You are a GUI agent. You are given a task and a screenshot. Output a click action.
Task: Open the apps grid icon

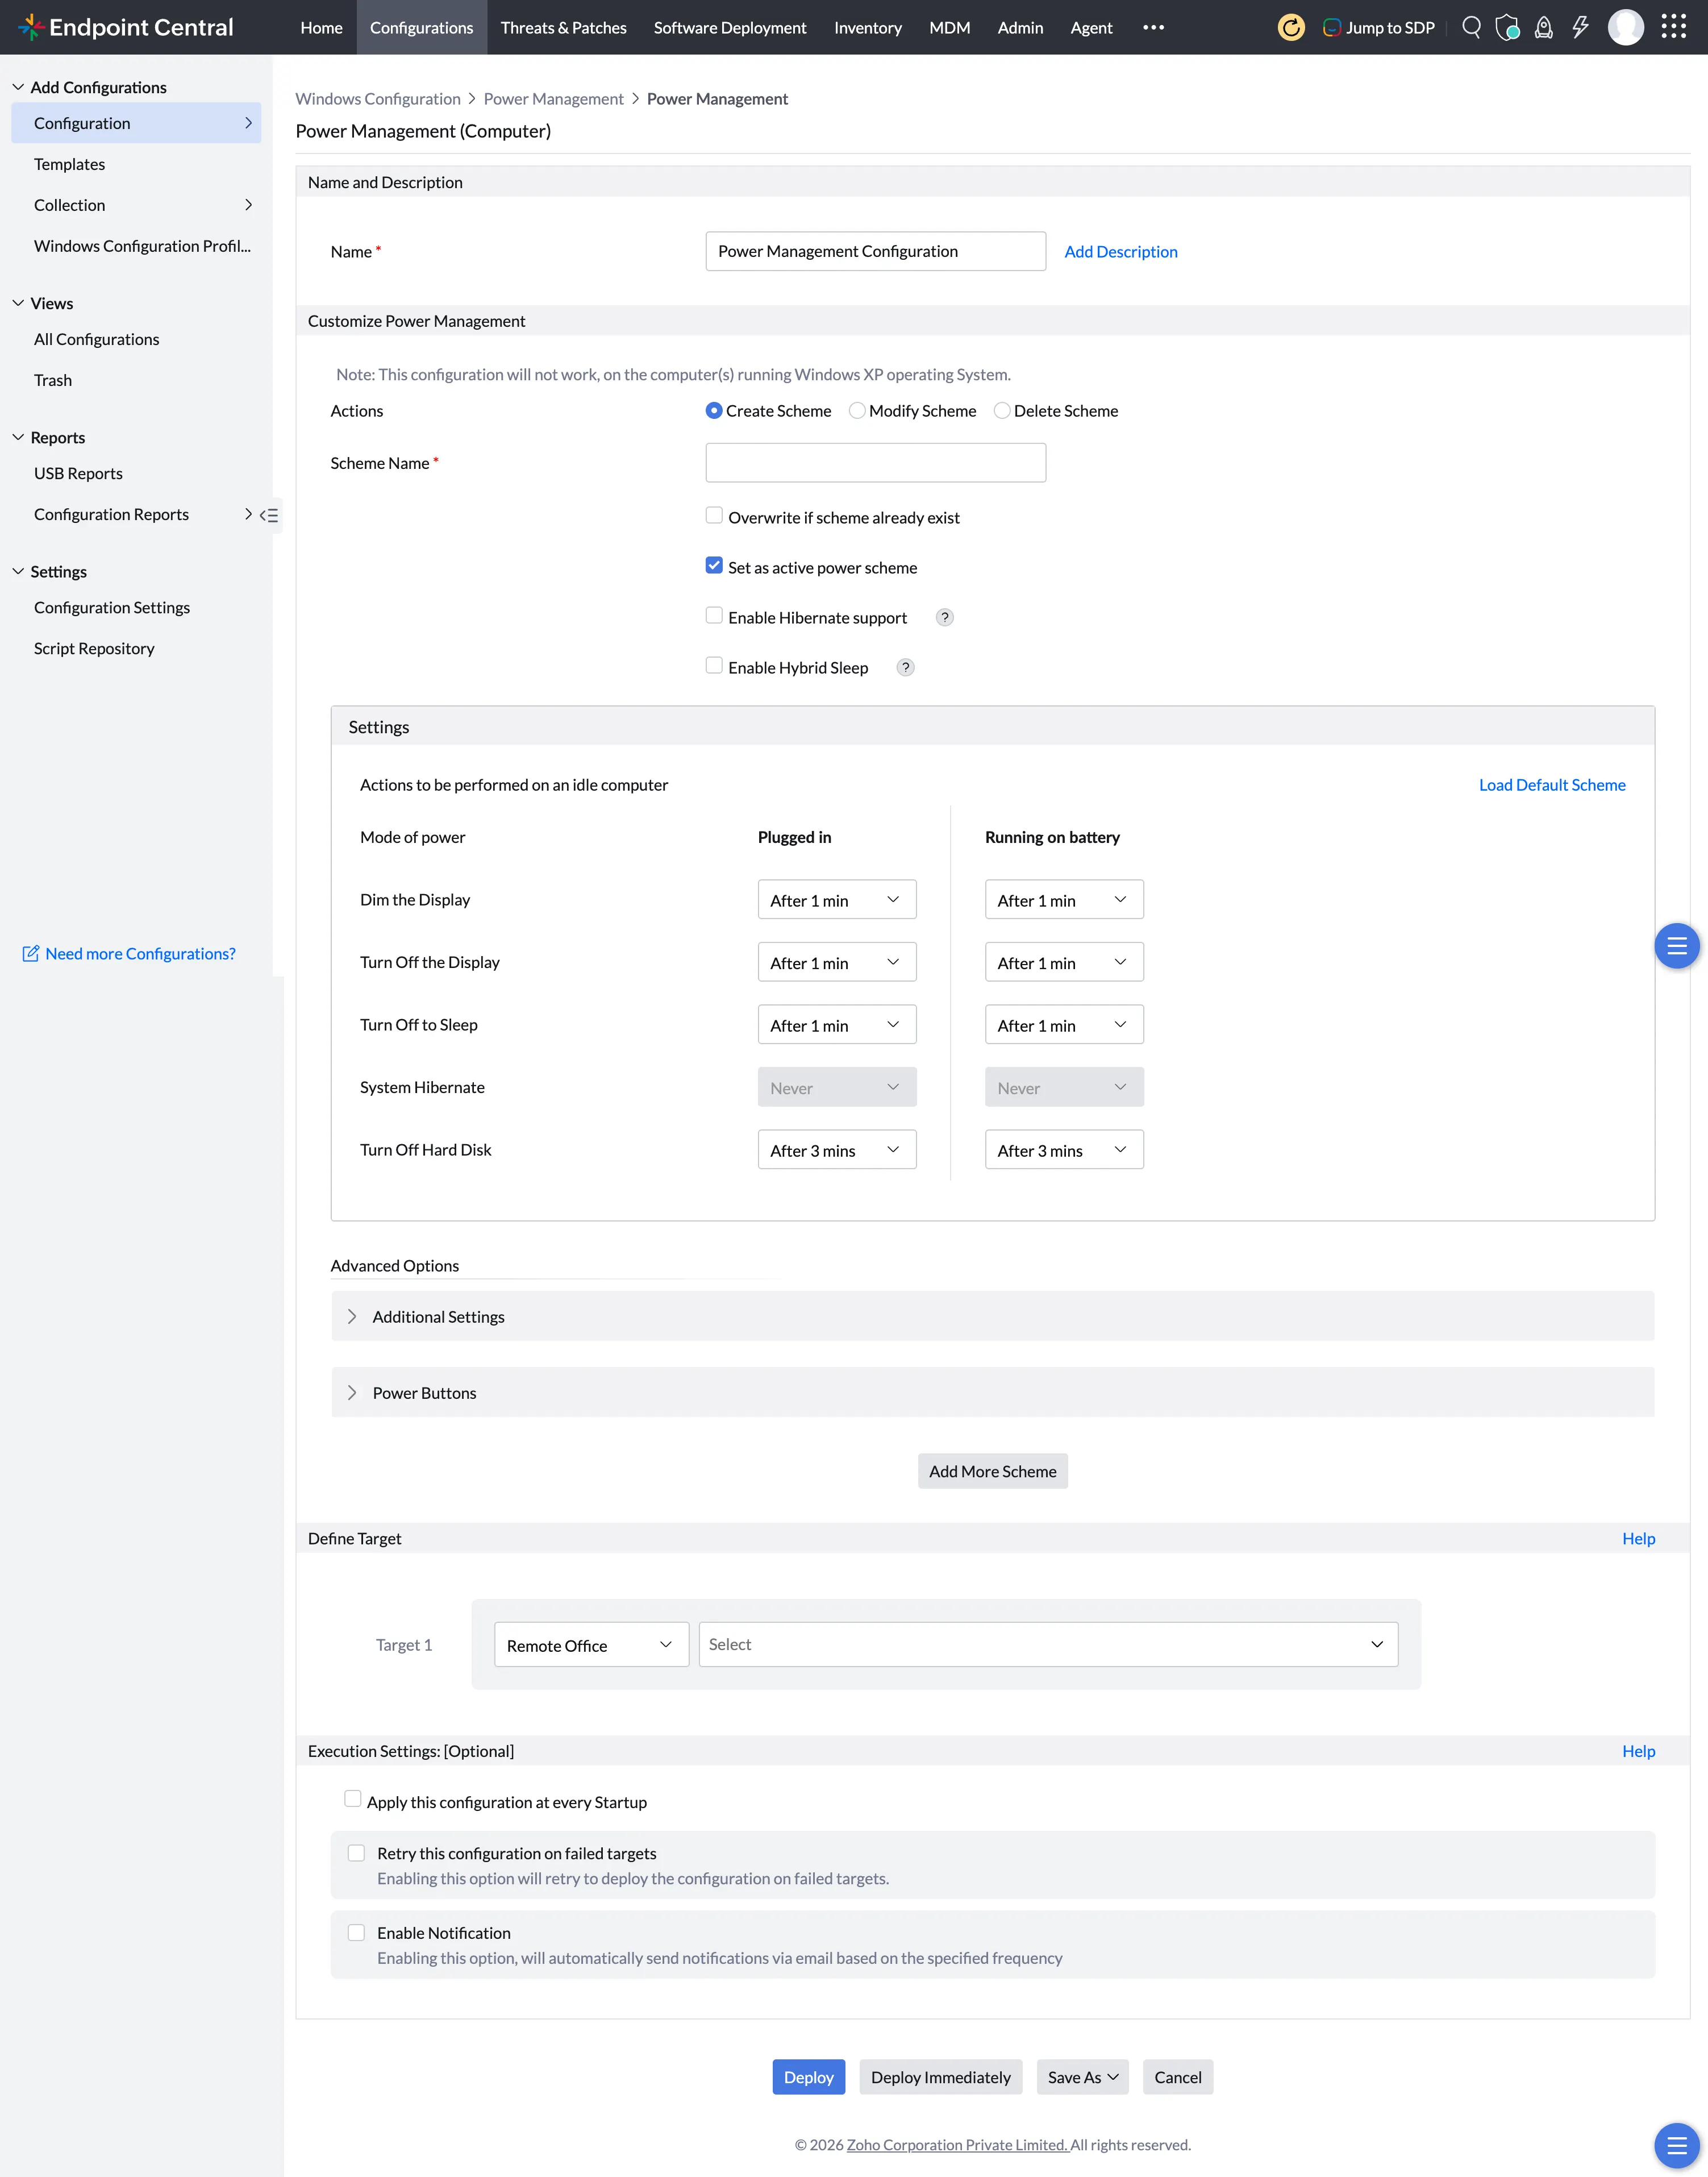point(1674,27)
